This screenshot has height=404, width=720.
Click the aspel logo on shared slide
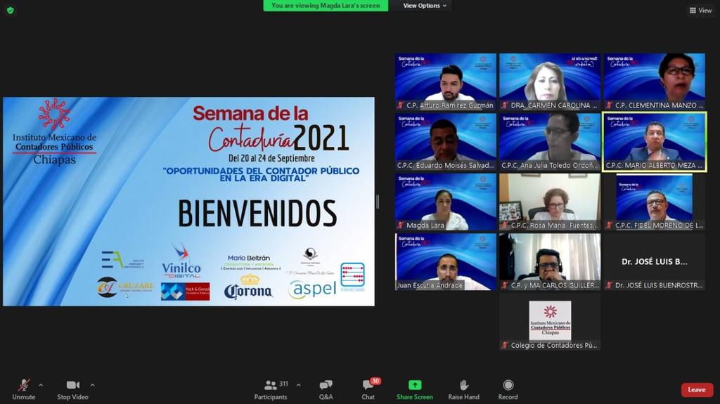pos(312,289)
